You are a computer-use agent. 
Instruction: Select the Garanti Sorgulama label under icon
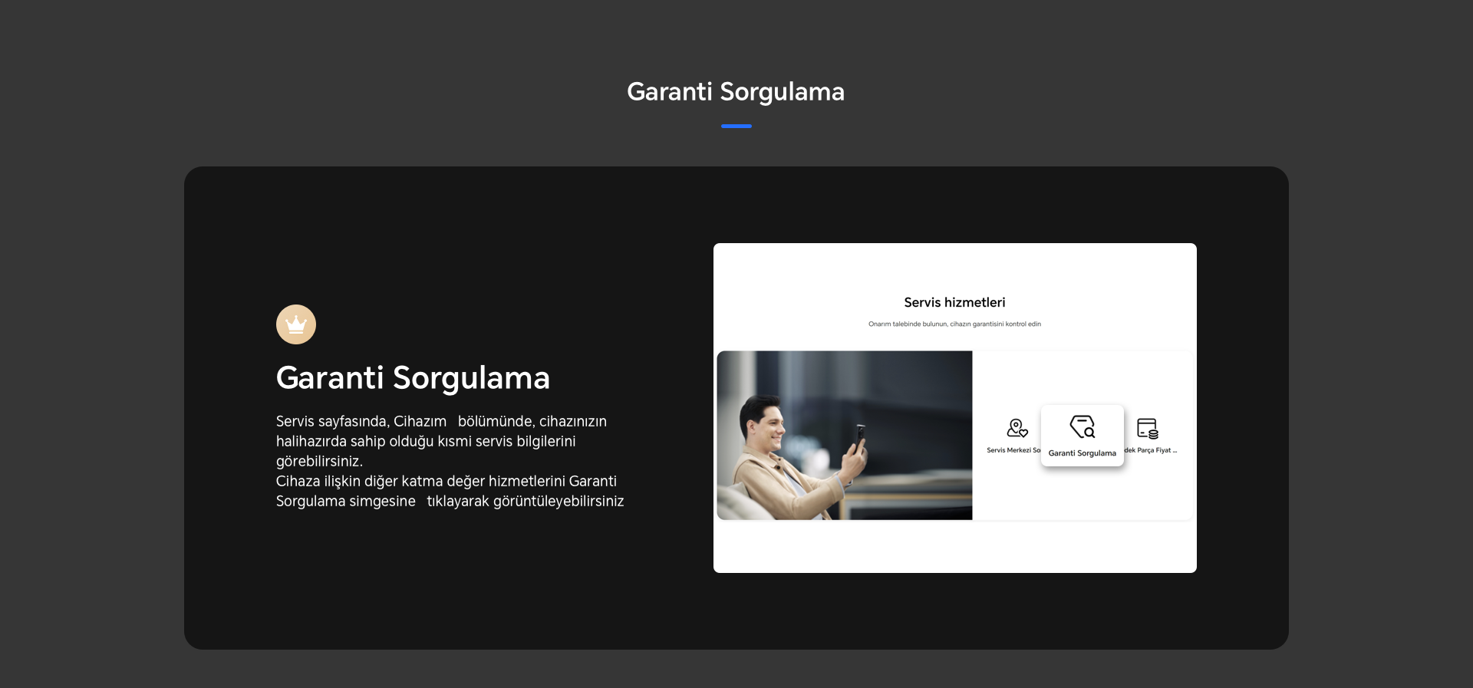click(1082, 453)
